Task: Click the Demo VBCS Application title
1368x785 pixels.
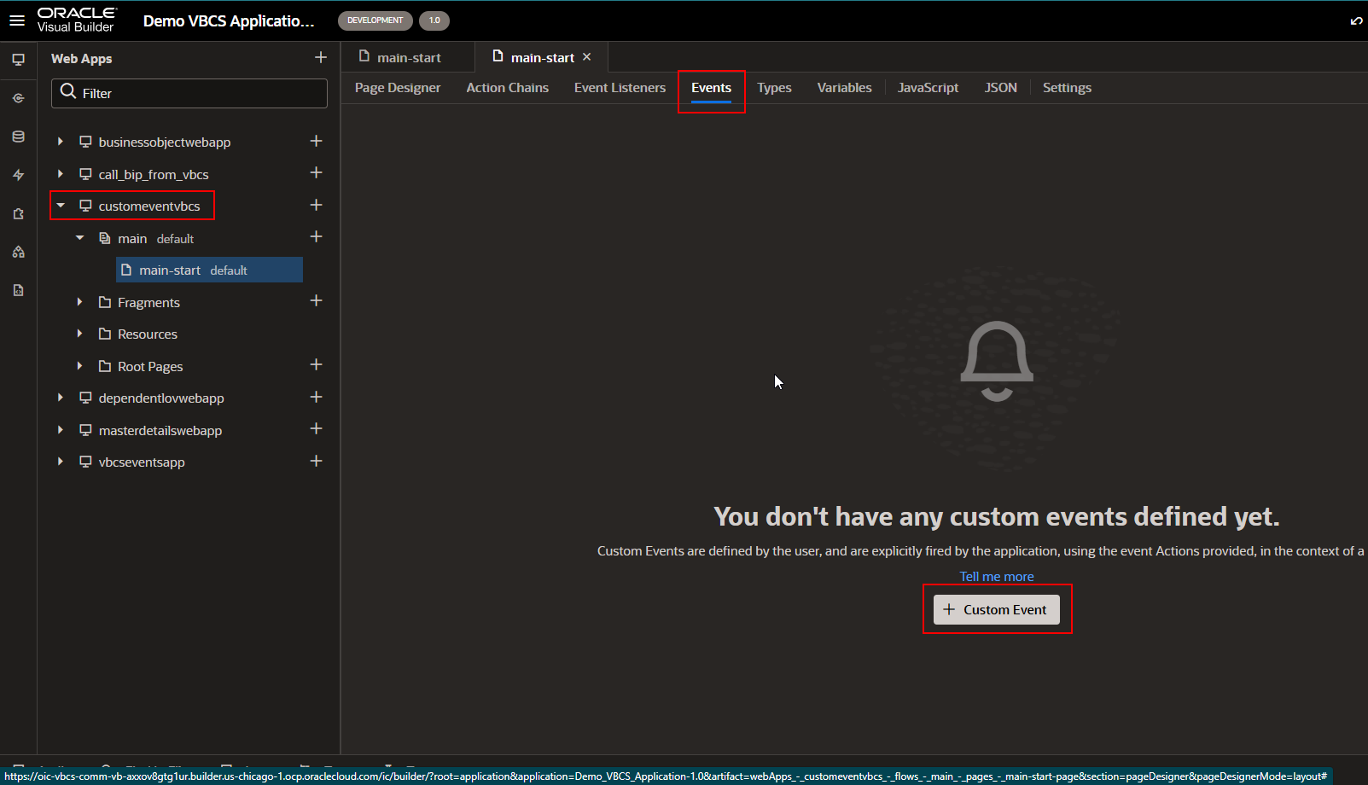Action: pyautogui.click(x=229, y=20)
